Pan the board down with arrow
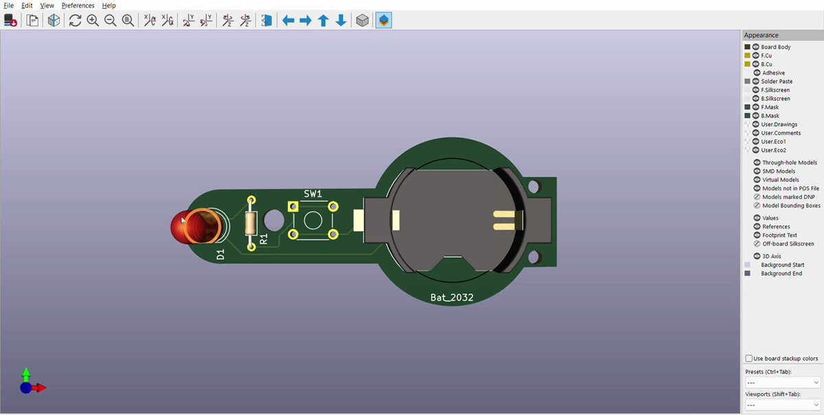Image resolution: width=824 pixels, height=415 pixels. 341,21
